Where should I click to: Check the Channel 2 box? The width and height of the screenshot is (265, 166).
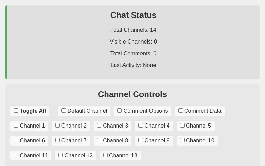(x=58, y=126)
